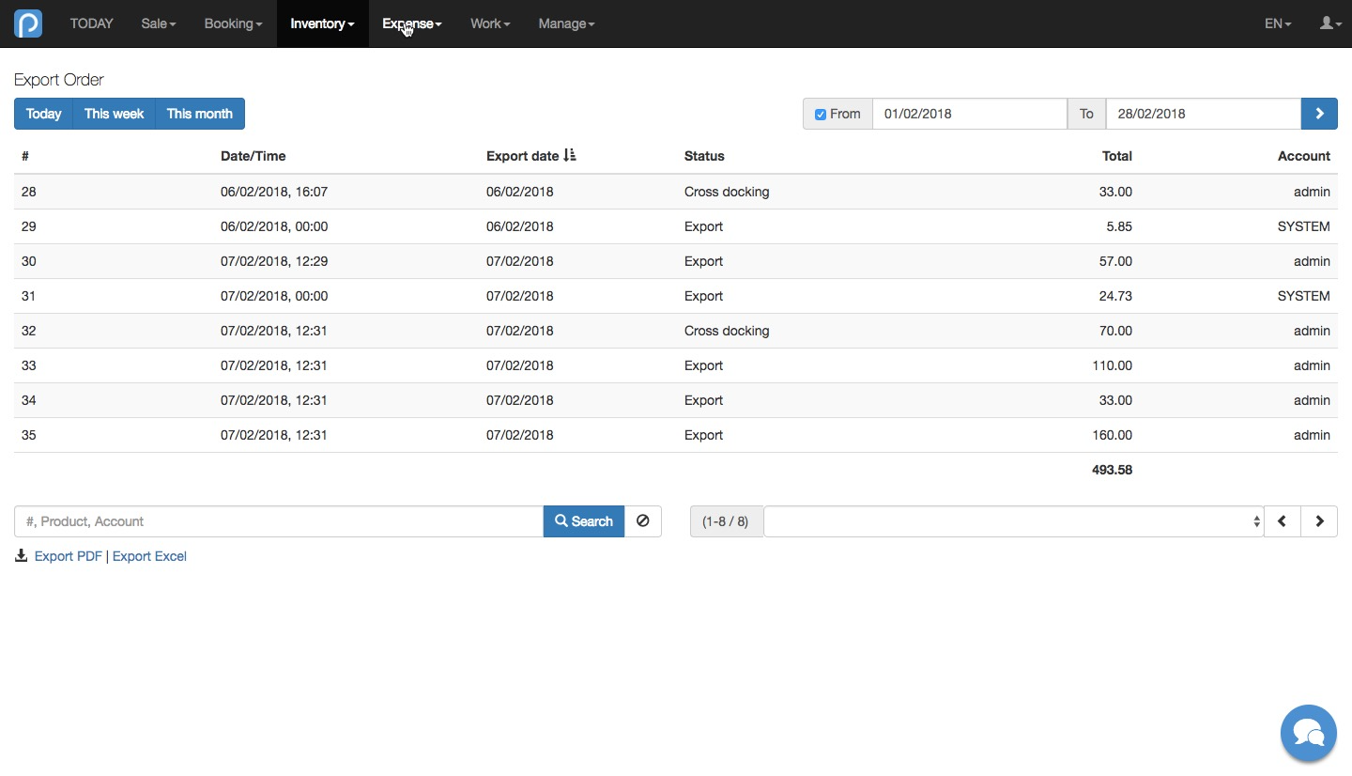Click the Account column header
Image resolution: width=1352 pixels, height=776 pixels.
point(1304,156)
